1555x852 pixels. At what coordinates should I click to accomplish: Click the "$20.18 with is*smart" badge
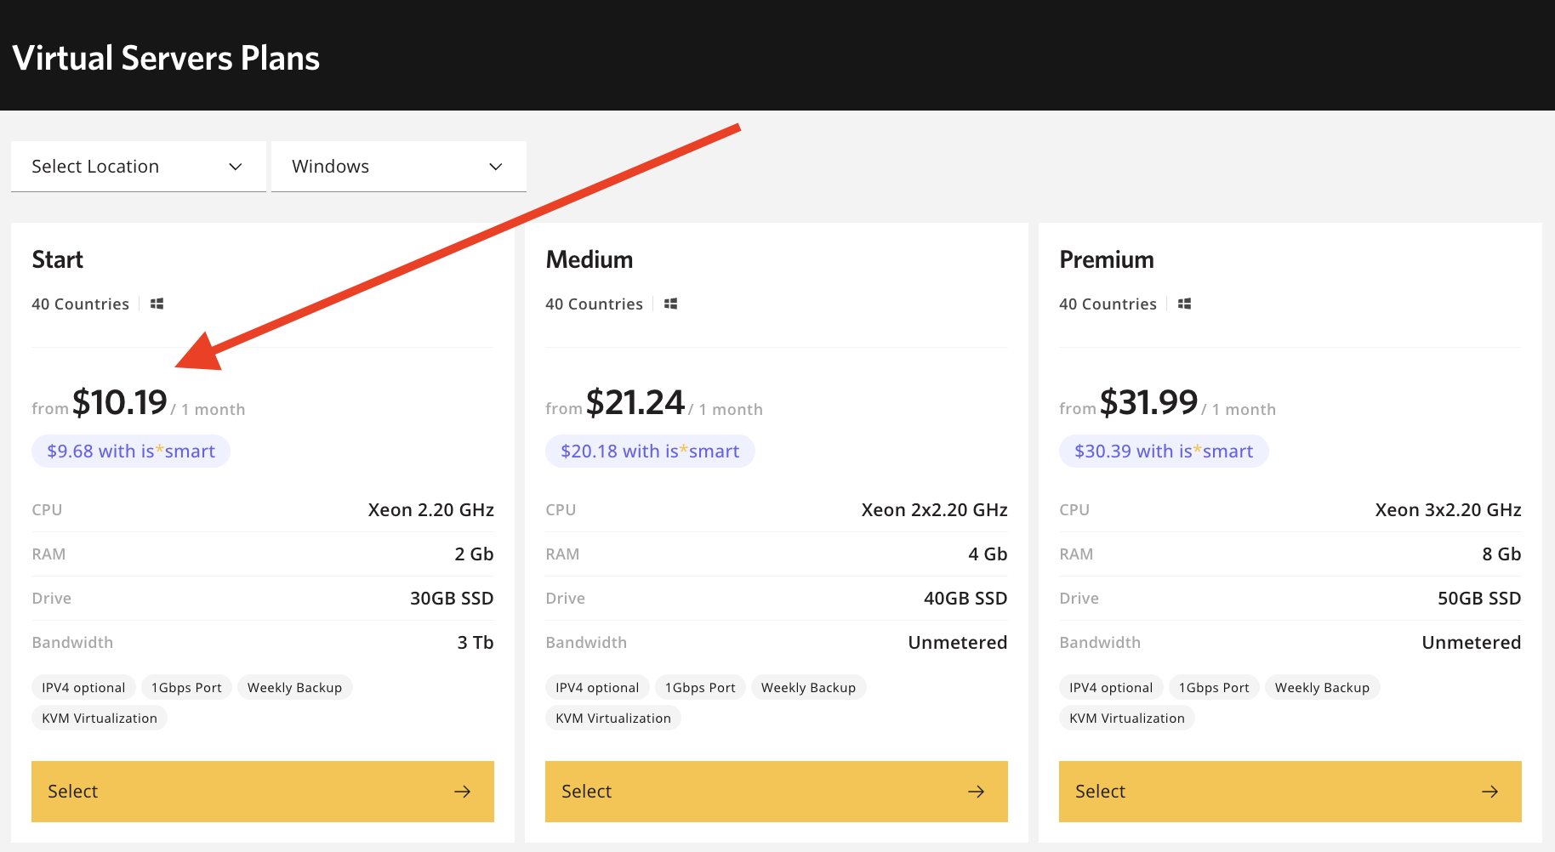pyautogui.click(x=649, y=451)
